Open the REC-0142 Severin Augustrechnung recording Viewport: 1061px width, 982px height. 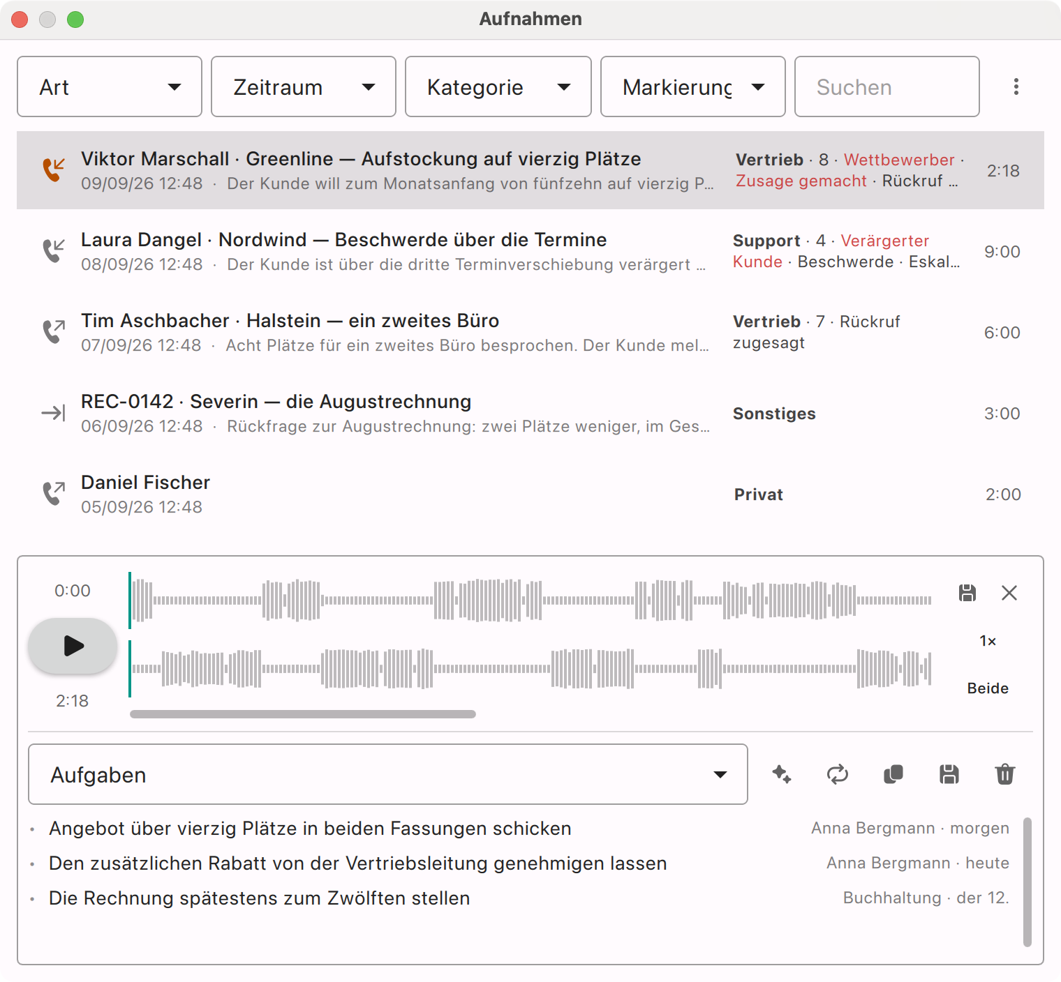(530, 413)
